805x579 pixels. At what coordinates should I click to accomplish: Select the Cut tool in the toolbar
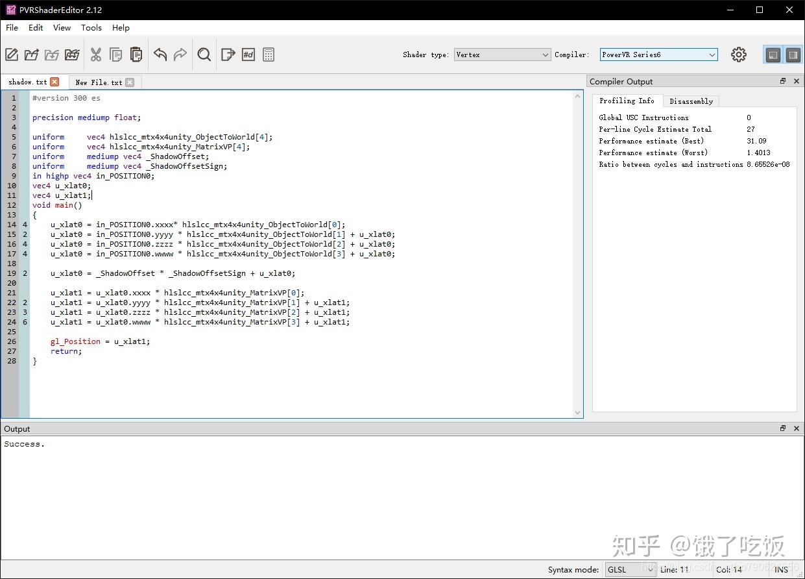[95, 55]
